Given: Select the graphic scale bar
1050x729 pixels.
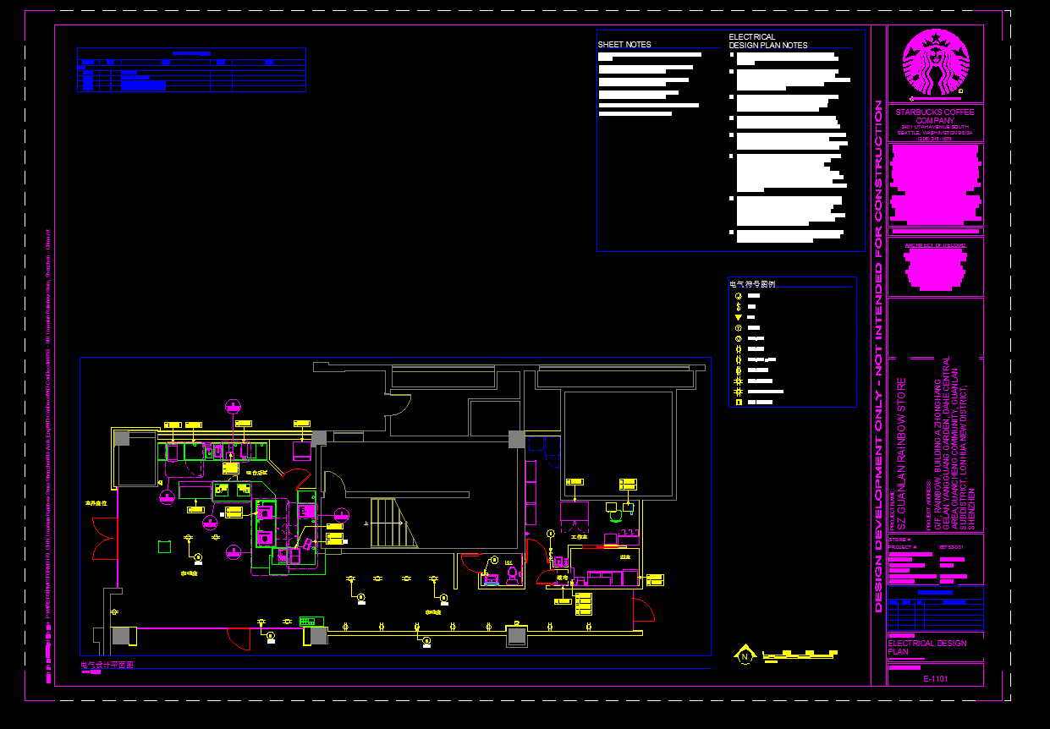Looking at the screenshot, I should tap(800, 654).
